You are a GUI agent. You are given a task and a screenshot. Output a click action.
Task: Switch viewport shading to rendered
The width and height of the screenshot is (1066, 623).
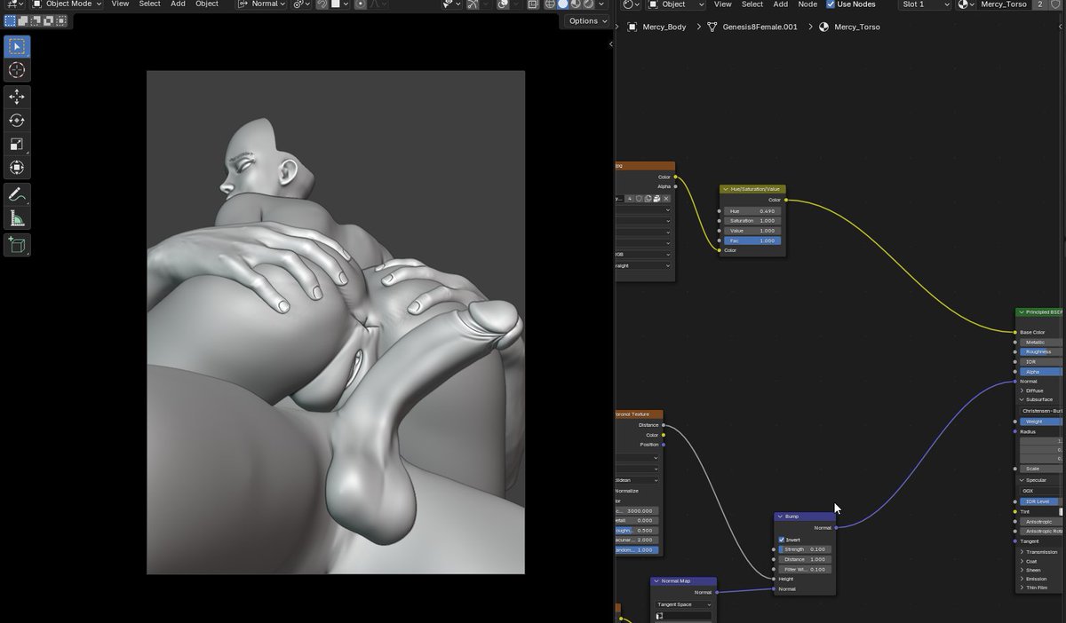click(588, 4)
